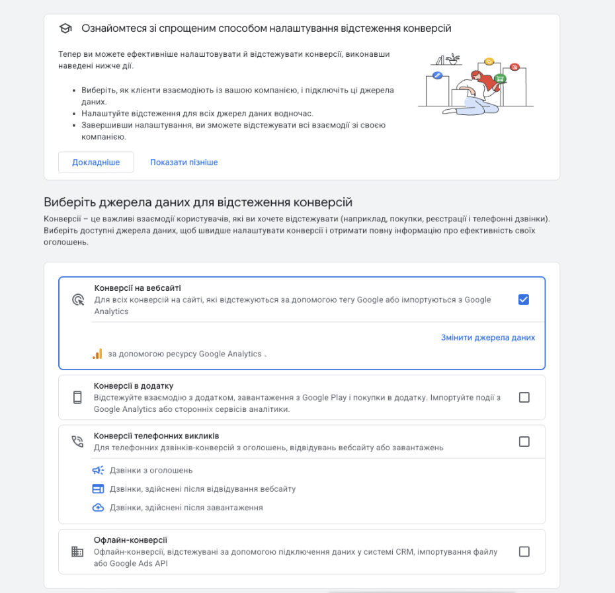The image size is (615, 593).
Task: Click the Google Analytics bar chart icon
Action: click(98, 354)
